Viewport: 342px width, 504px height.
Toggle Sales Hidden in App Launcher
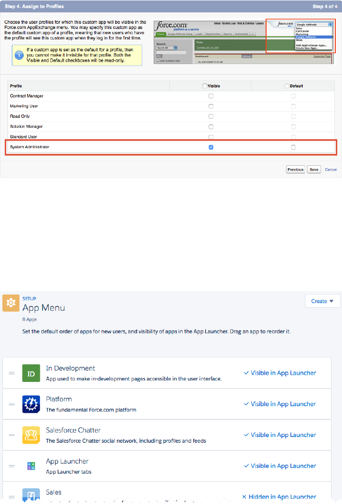point(279,497)
